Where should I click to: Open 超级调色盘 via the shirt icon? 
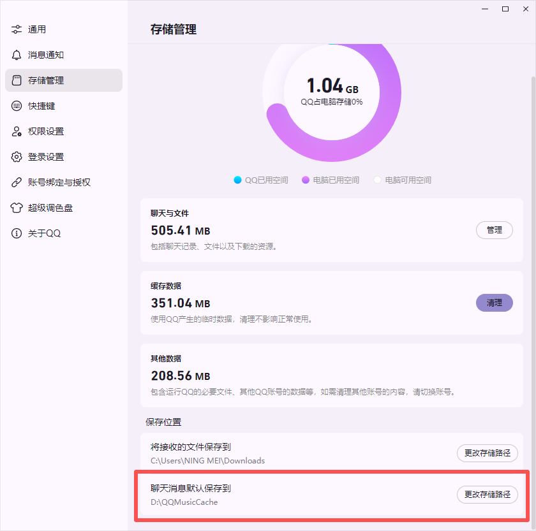pos(17,208)
